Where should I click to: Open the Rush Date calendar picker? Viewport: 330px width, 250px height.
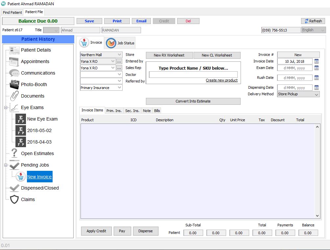tap(317, 78)
